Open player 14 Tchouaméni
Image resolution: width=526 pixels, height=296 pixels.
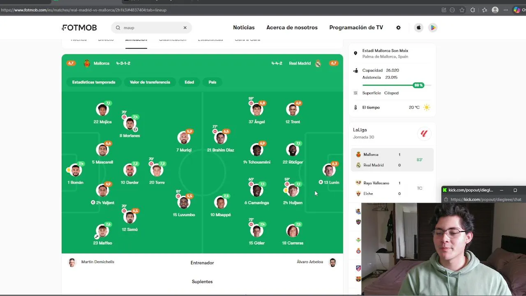click(257, 153)
